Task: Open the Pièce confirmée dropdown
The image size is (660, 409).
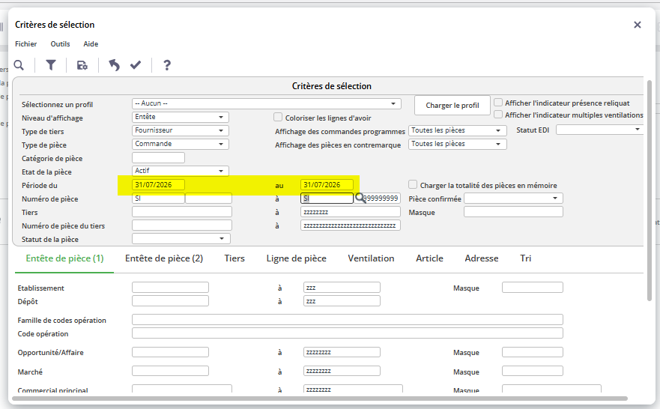Action: tap(513, 199)
